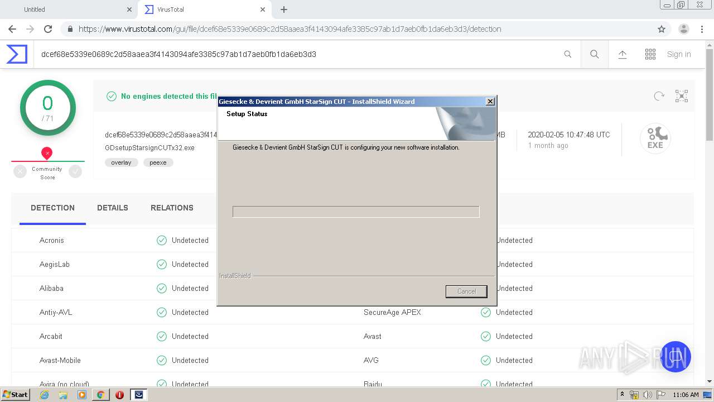This screenshot has width=714, height=402.
Task: Open the browser profile avatar
Action: tap(684, 29)
